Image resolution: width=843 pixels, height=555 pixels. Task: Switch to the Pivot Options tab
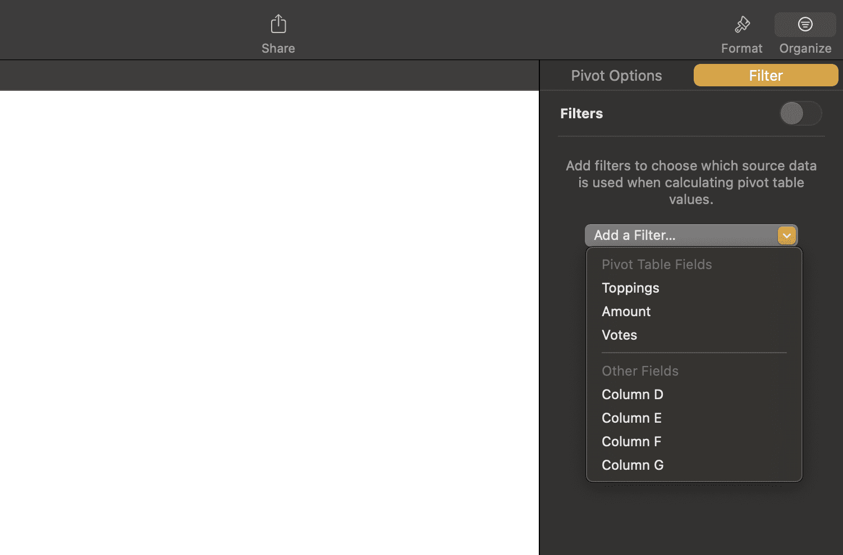click(x=616, y=75)
